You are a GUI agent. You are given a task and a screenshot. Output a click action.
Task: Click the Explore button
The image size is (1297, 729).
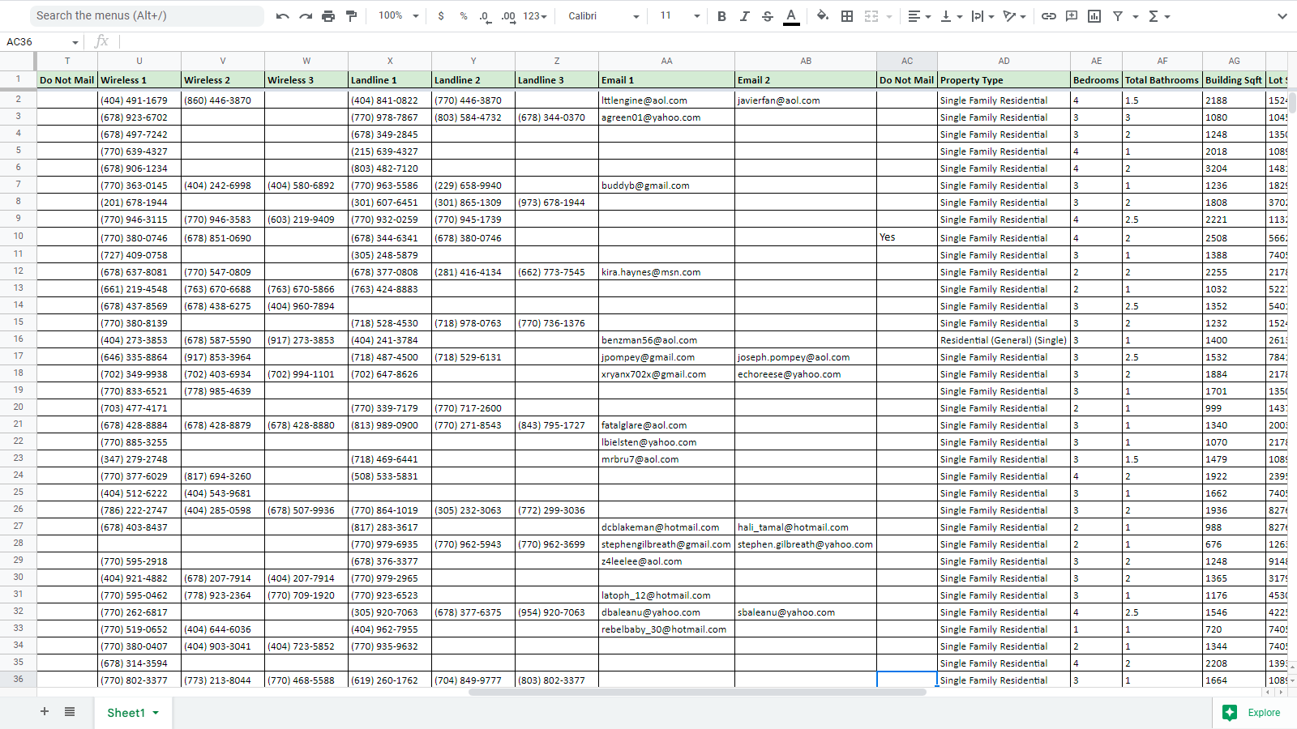[1253, 713]
